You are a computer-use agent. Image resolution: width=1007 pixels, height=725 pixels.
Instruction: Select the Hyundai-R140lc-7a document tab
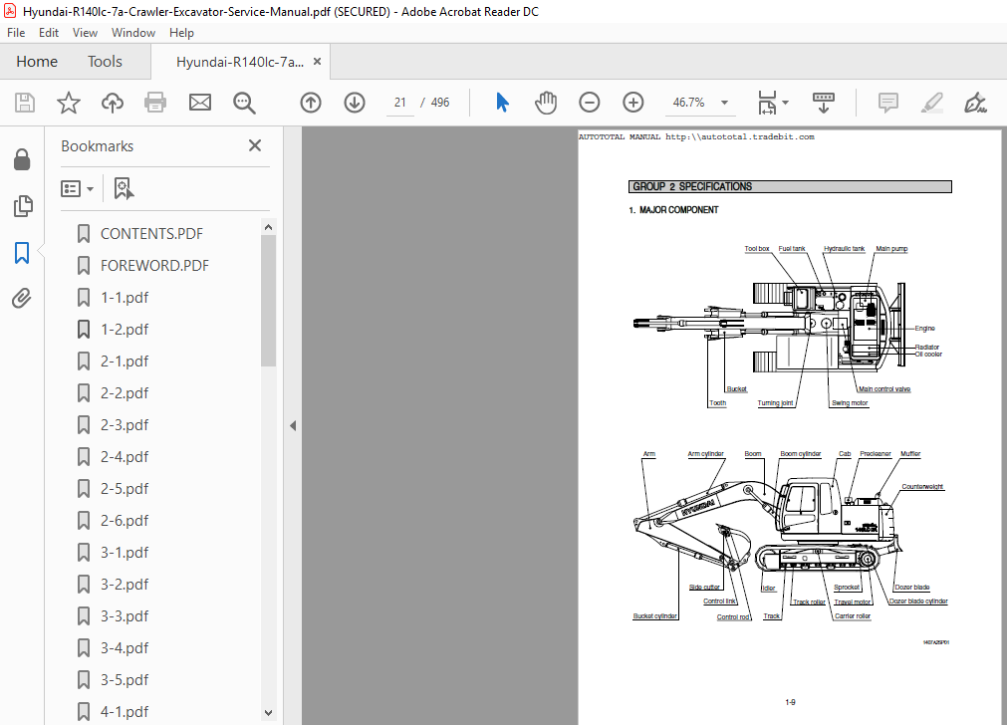[239, 62]
